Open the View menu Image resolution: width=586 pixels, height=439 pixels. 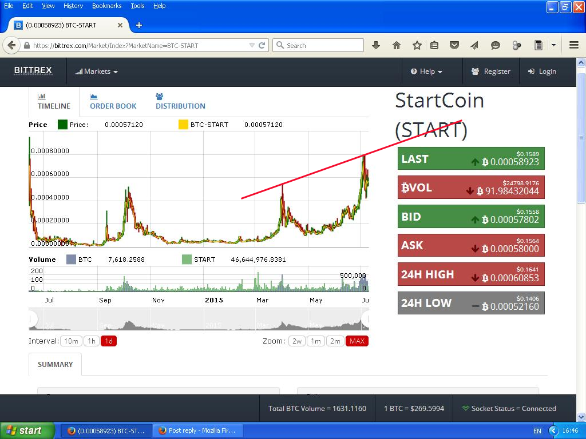(x=48, y=6)
